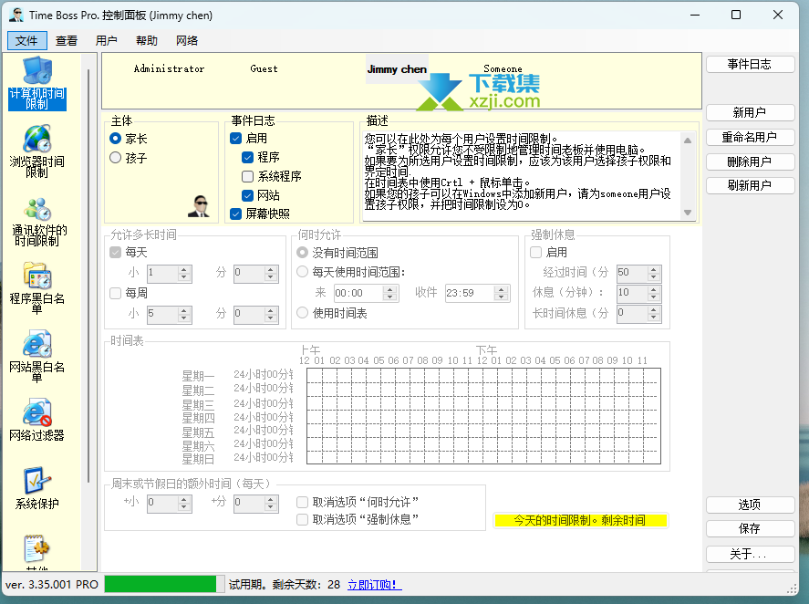Click the Time Boss title bar app icon
The image size is (809, 604).
point(16,15)
